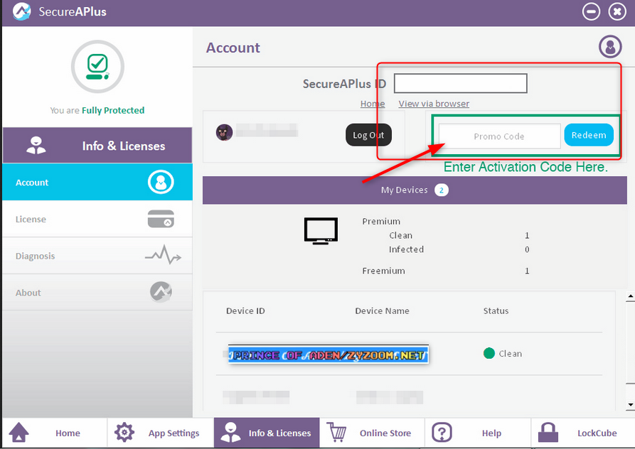The width and height of the screenshot is (635, 449).
Task: Click the Help question mark icon
Action: pos(442,433)
